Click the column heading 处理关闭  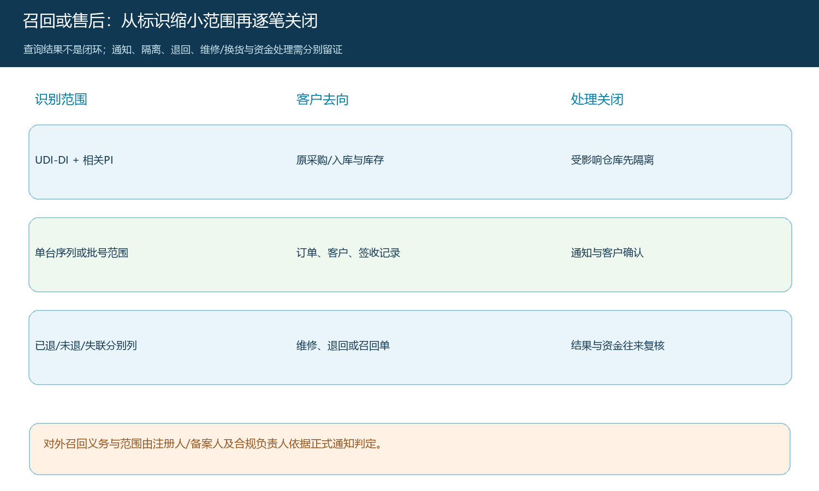(597, 99)
